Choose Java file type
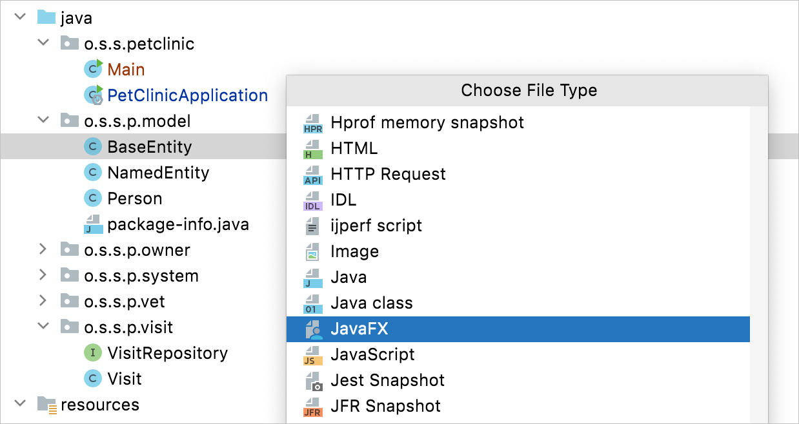 [x=518, y=277]
